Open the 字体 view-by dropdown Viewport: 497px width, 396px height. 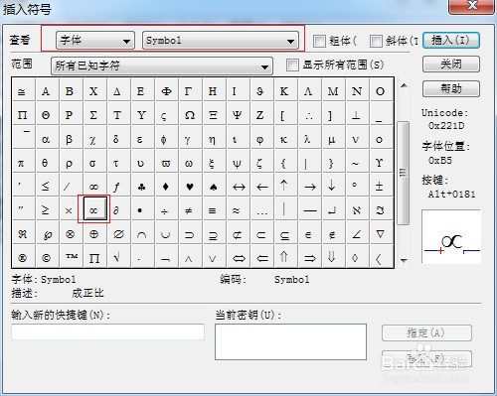pos(95,41)
